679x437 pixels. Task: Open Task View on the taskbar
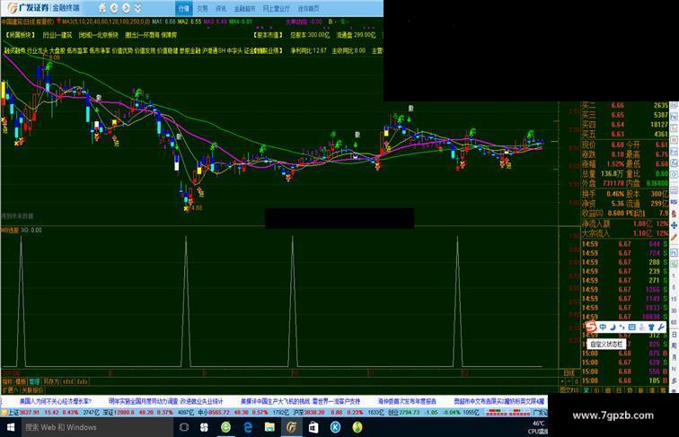(183, 427)
